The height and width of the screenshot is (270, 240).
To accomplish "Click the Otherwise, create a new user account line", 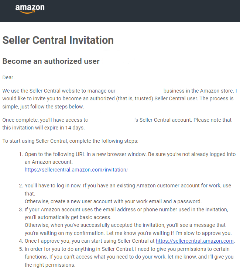I will click(113, 201).
